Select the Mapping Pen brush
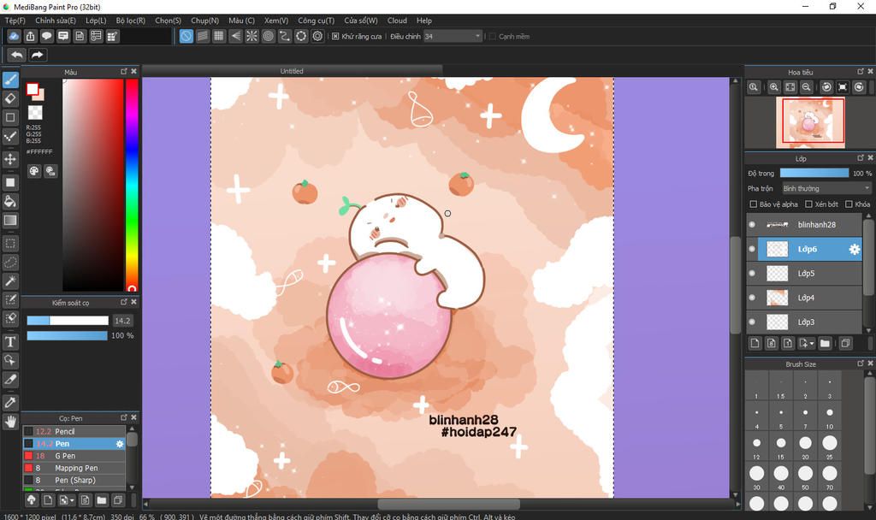 pos(74,468)
